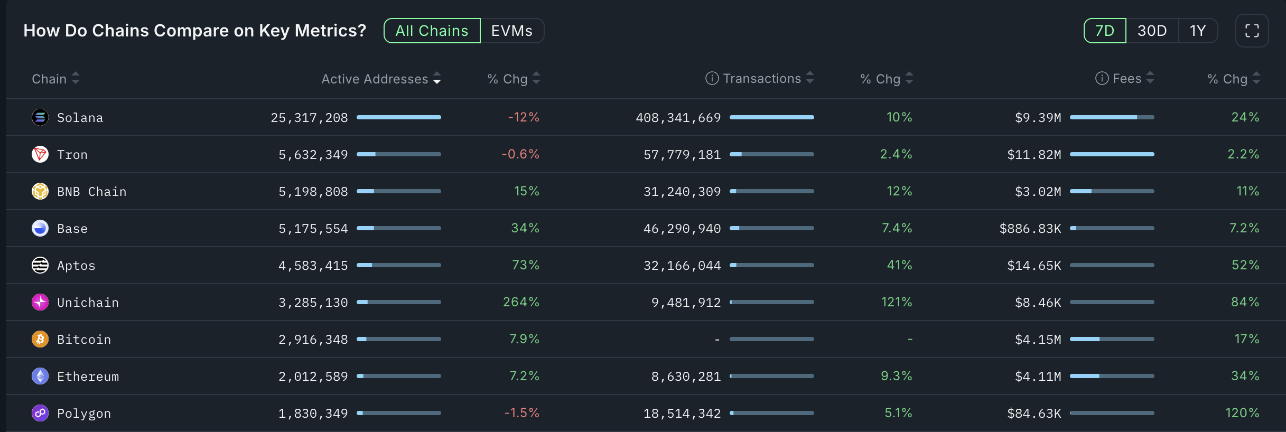Click the Tron chain logo icon
This screenshot has width=1286, height=432.
(x=40, y=154)
